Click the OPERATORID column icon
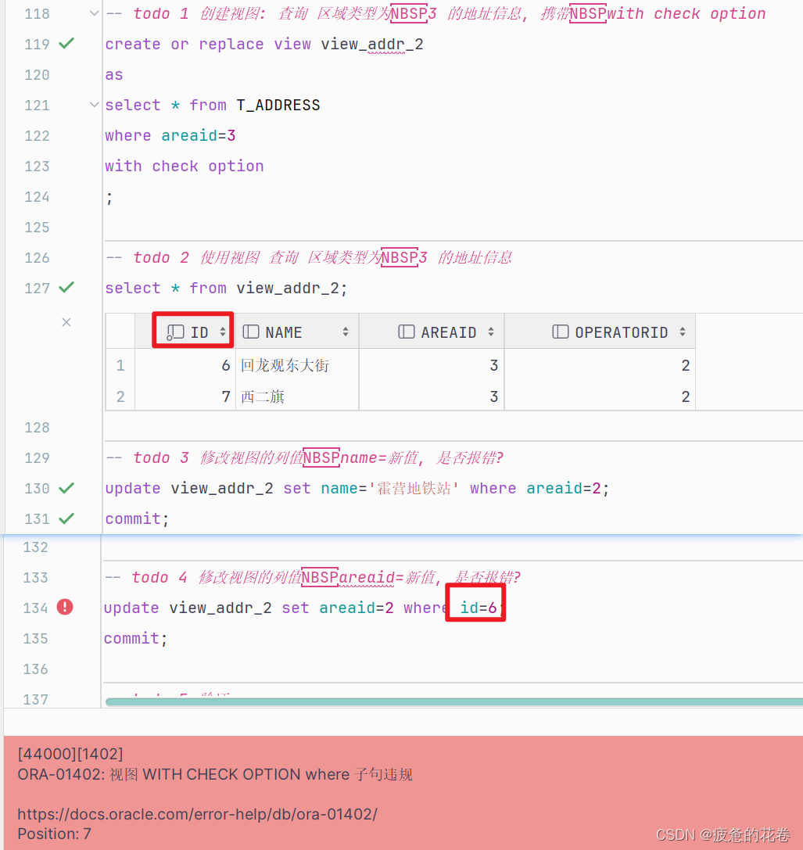This screenshot has height=850, width=803. (560, 332)
